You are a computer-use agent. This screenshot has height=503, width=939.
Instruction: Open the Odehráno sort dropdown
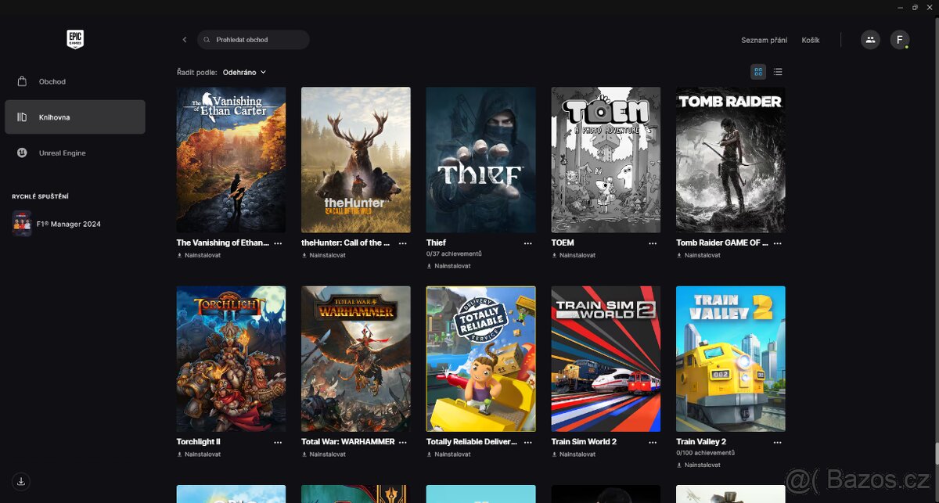[x=243, y=72]
